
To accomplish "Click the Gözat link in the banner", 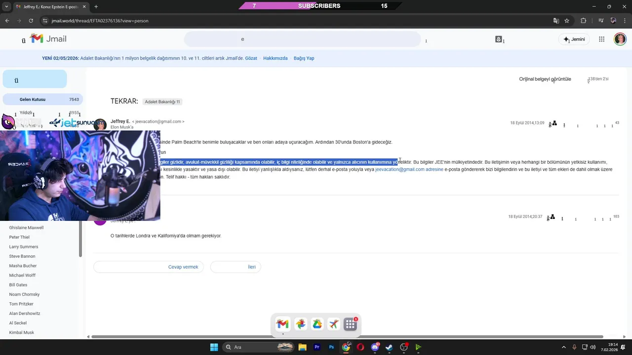I will tap(251, 58).
